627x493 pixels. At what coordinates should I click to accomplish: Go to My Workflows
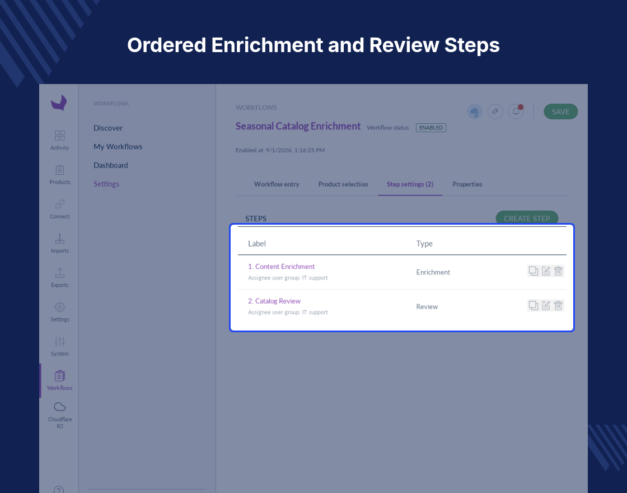[118, 146]
